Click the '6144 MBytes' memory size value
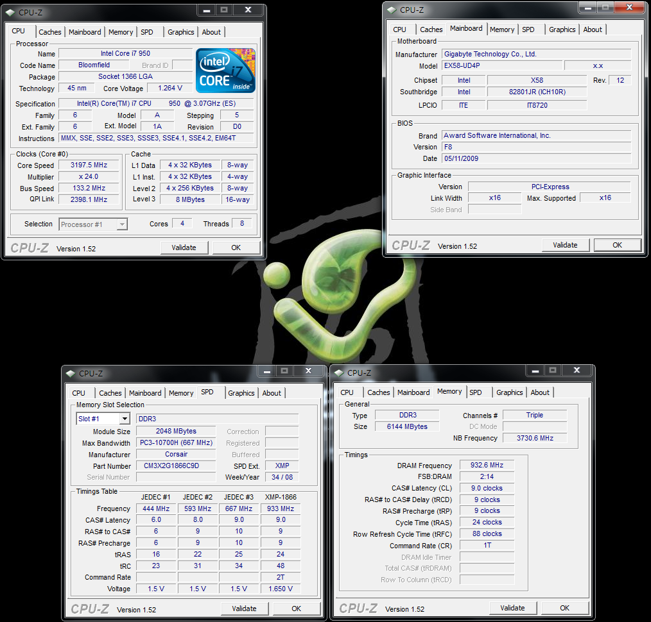The height and width of the screenshot is (622, 651). [x=407, y=426]
